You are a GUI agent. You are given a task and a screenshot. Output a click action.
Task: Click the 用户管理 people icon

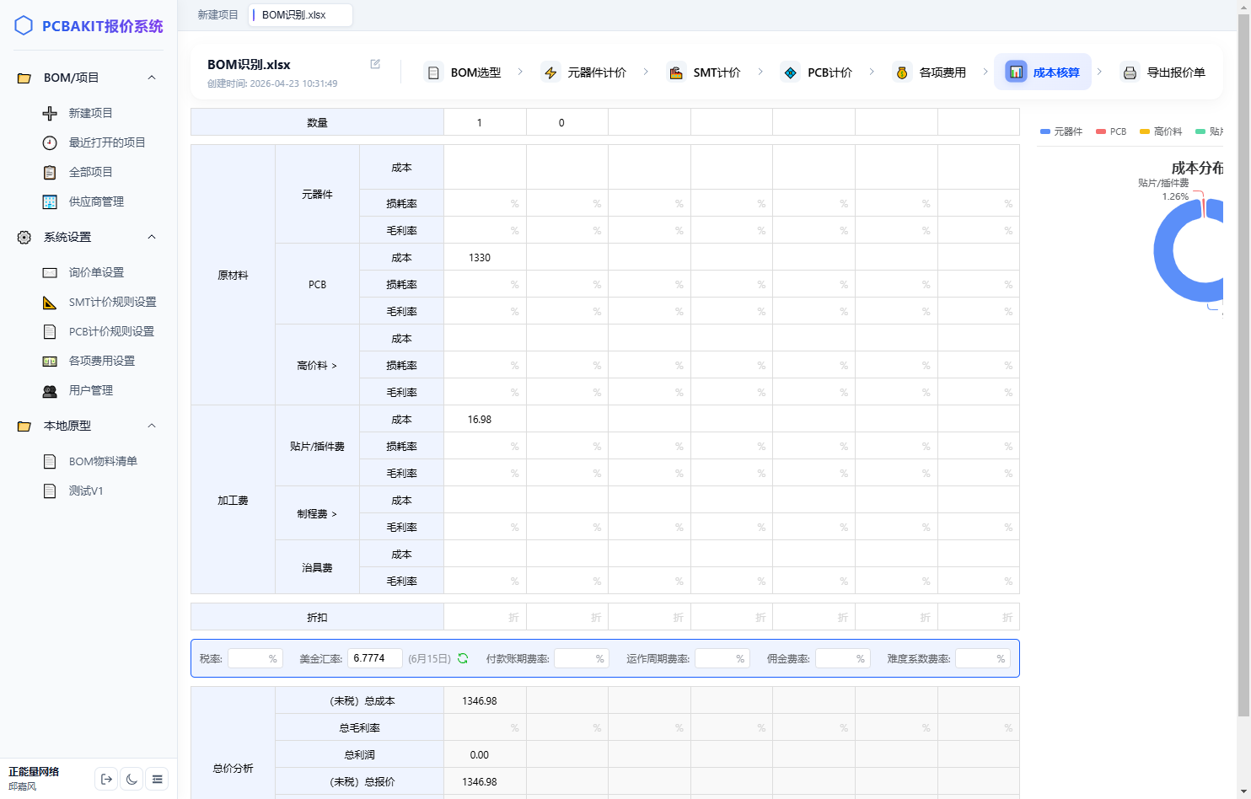click(x=50, y=390)
